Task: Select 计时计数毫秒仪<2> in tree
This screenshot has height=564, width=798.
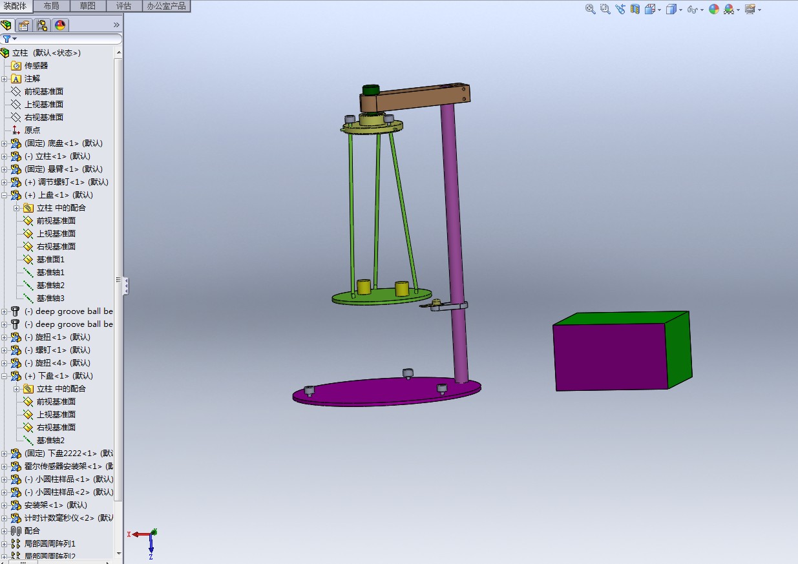Action: pyautogui.click(x=68, y=517)
